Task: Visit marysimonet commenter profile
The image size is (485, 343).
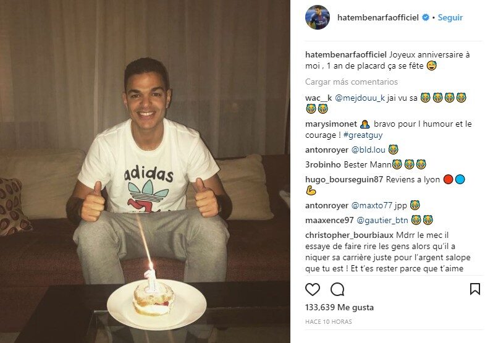Action: click(331, 124)
